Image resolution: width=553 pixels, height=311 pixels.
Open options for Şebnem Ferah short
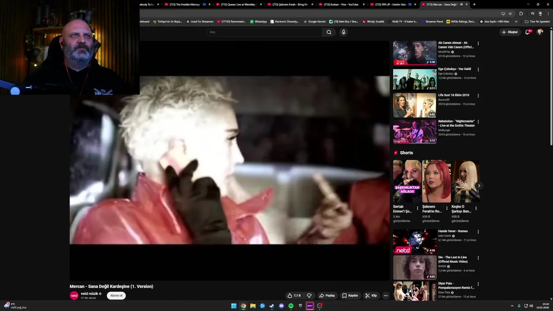pos(447,208)
